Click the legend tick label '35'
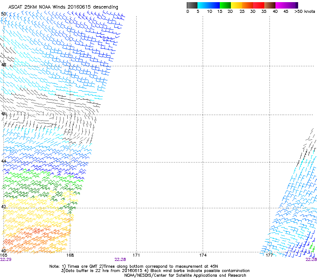 point(264,12)
